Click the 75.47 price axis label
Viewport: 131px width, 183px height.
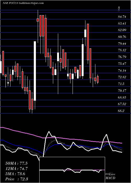coord(122,64)
